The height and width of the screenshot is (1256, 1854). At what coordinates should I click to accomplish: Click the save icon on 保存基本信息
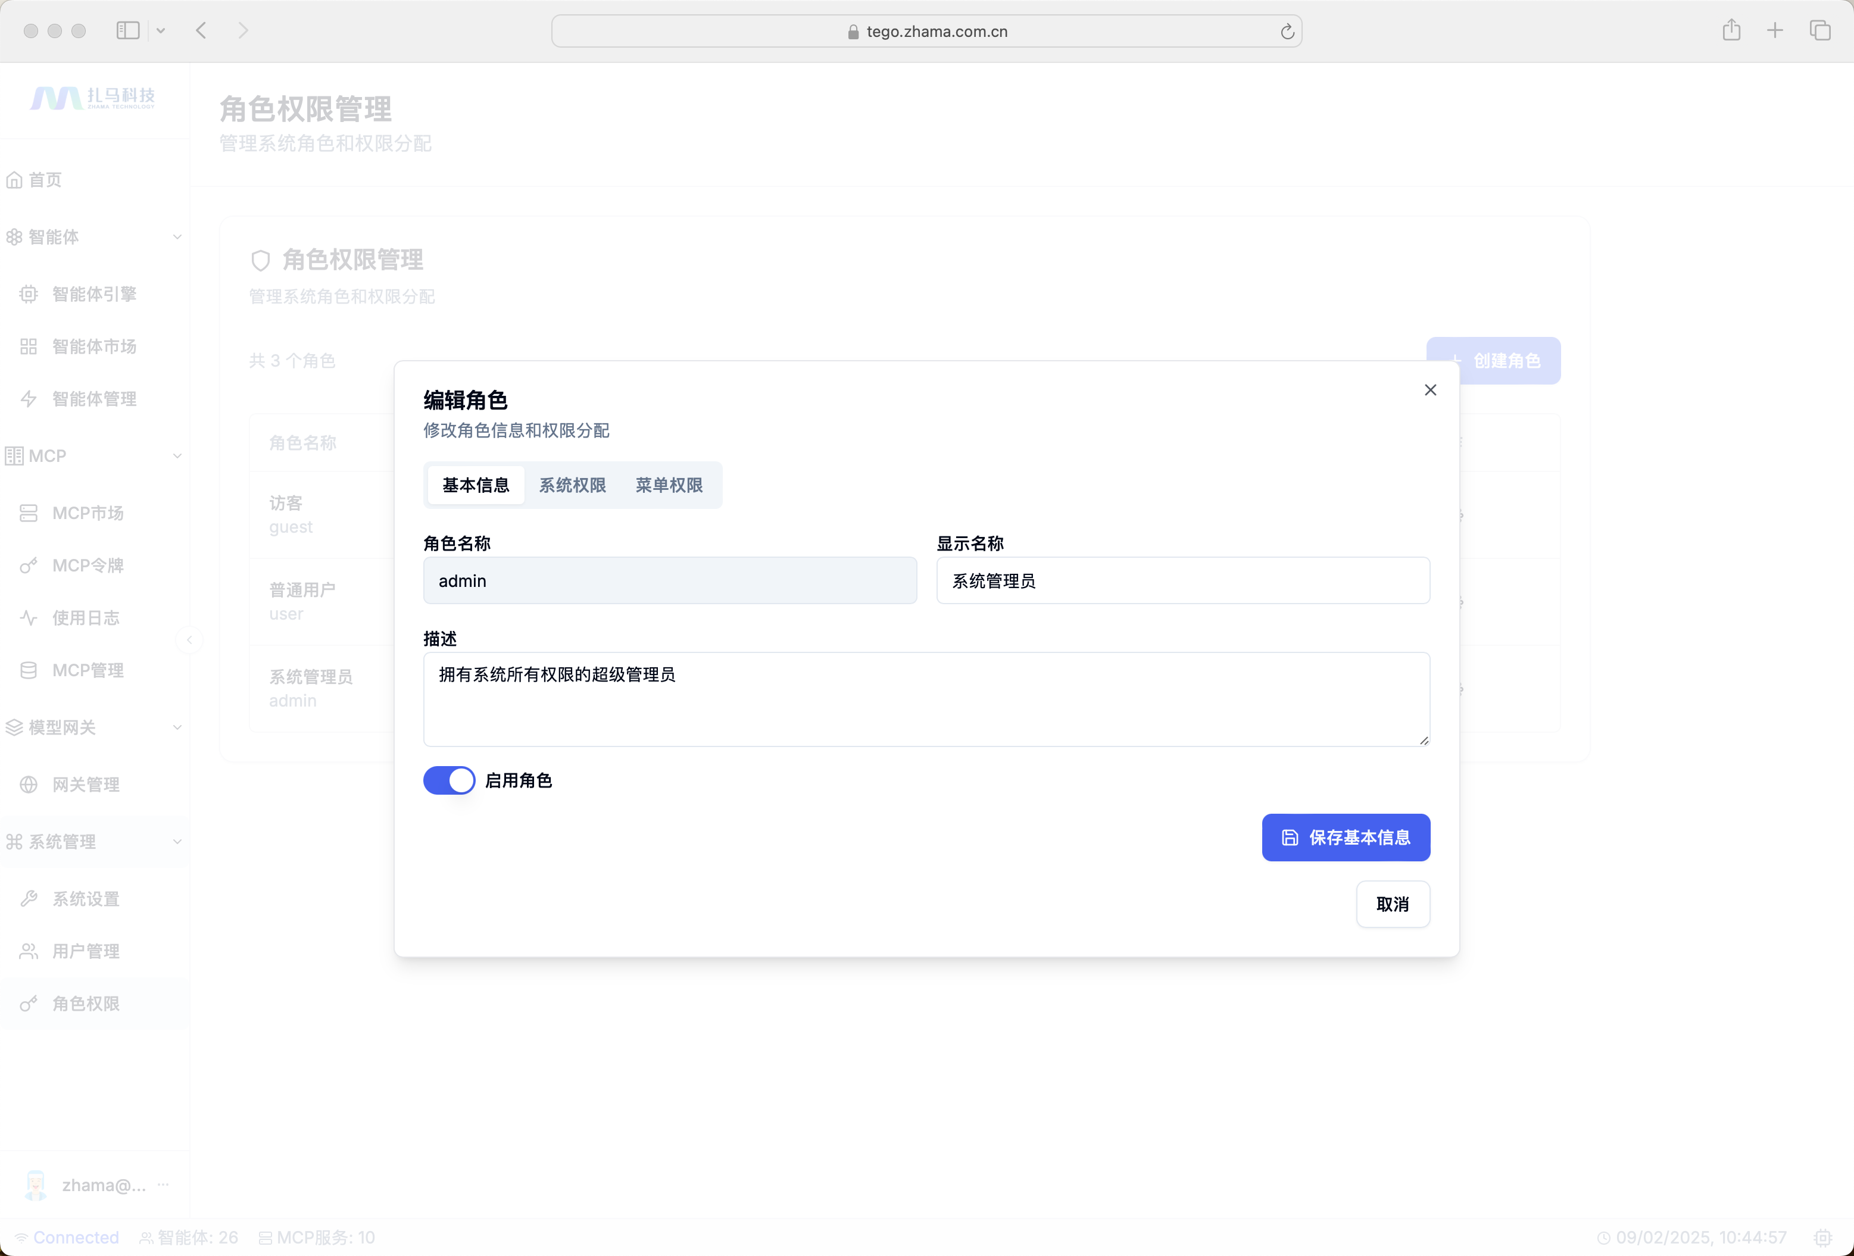[1289, 838]
